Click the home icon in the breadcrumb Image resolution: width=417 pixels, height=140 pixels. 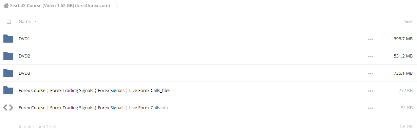(6, 5)
